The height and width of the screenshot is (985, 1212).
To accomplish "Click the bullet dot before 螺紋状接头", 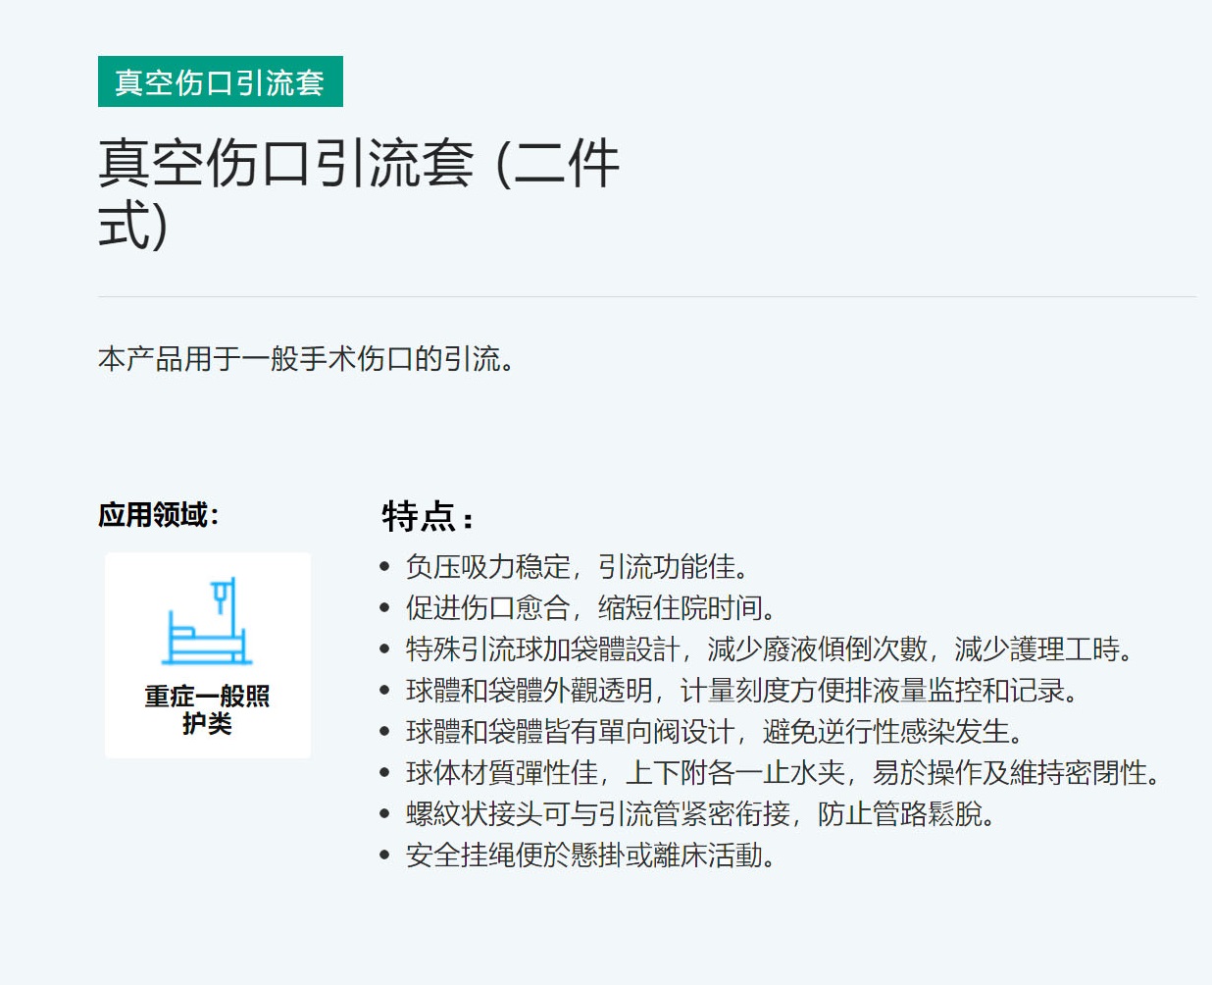I will (x=385, y=815).
